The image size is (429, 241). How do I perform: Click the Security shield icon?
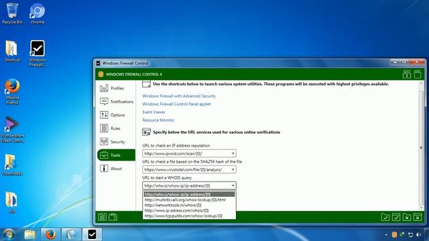coord(104,142)
